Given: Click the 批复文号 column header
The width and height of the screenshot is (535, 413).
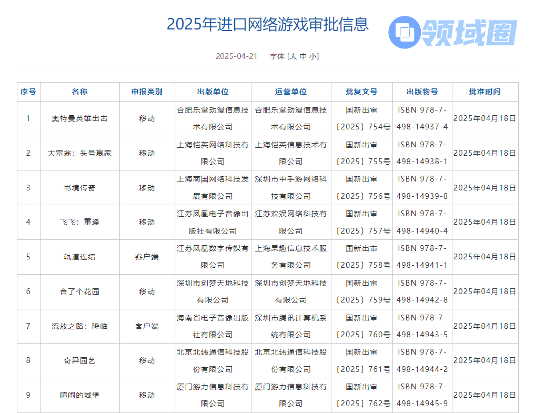Looking at the screenshot, I should pyautogui.click(x=361, y=92).
